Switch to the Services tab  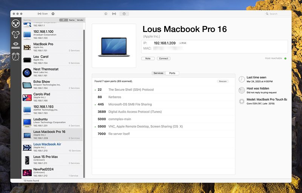[x=158, y=73]
